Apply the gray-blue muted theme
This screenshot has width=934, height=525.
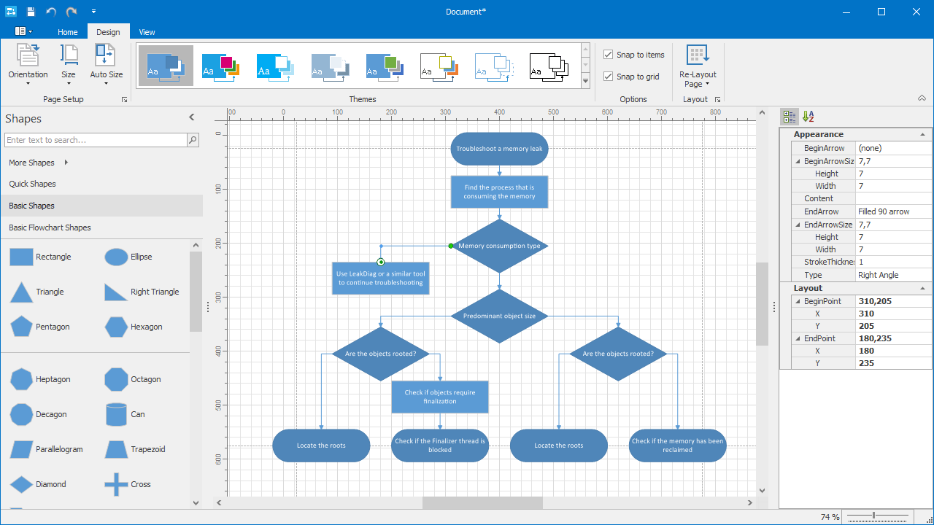point(330,66)
